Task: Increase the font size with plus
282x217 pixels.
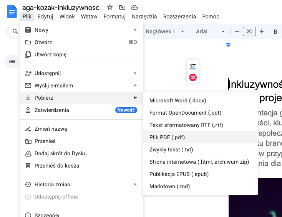Action: 262,32
